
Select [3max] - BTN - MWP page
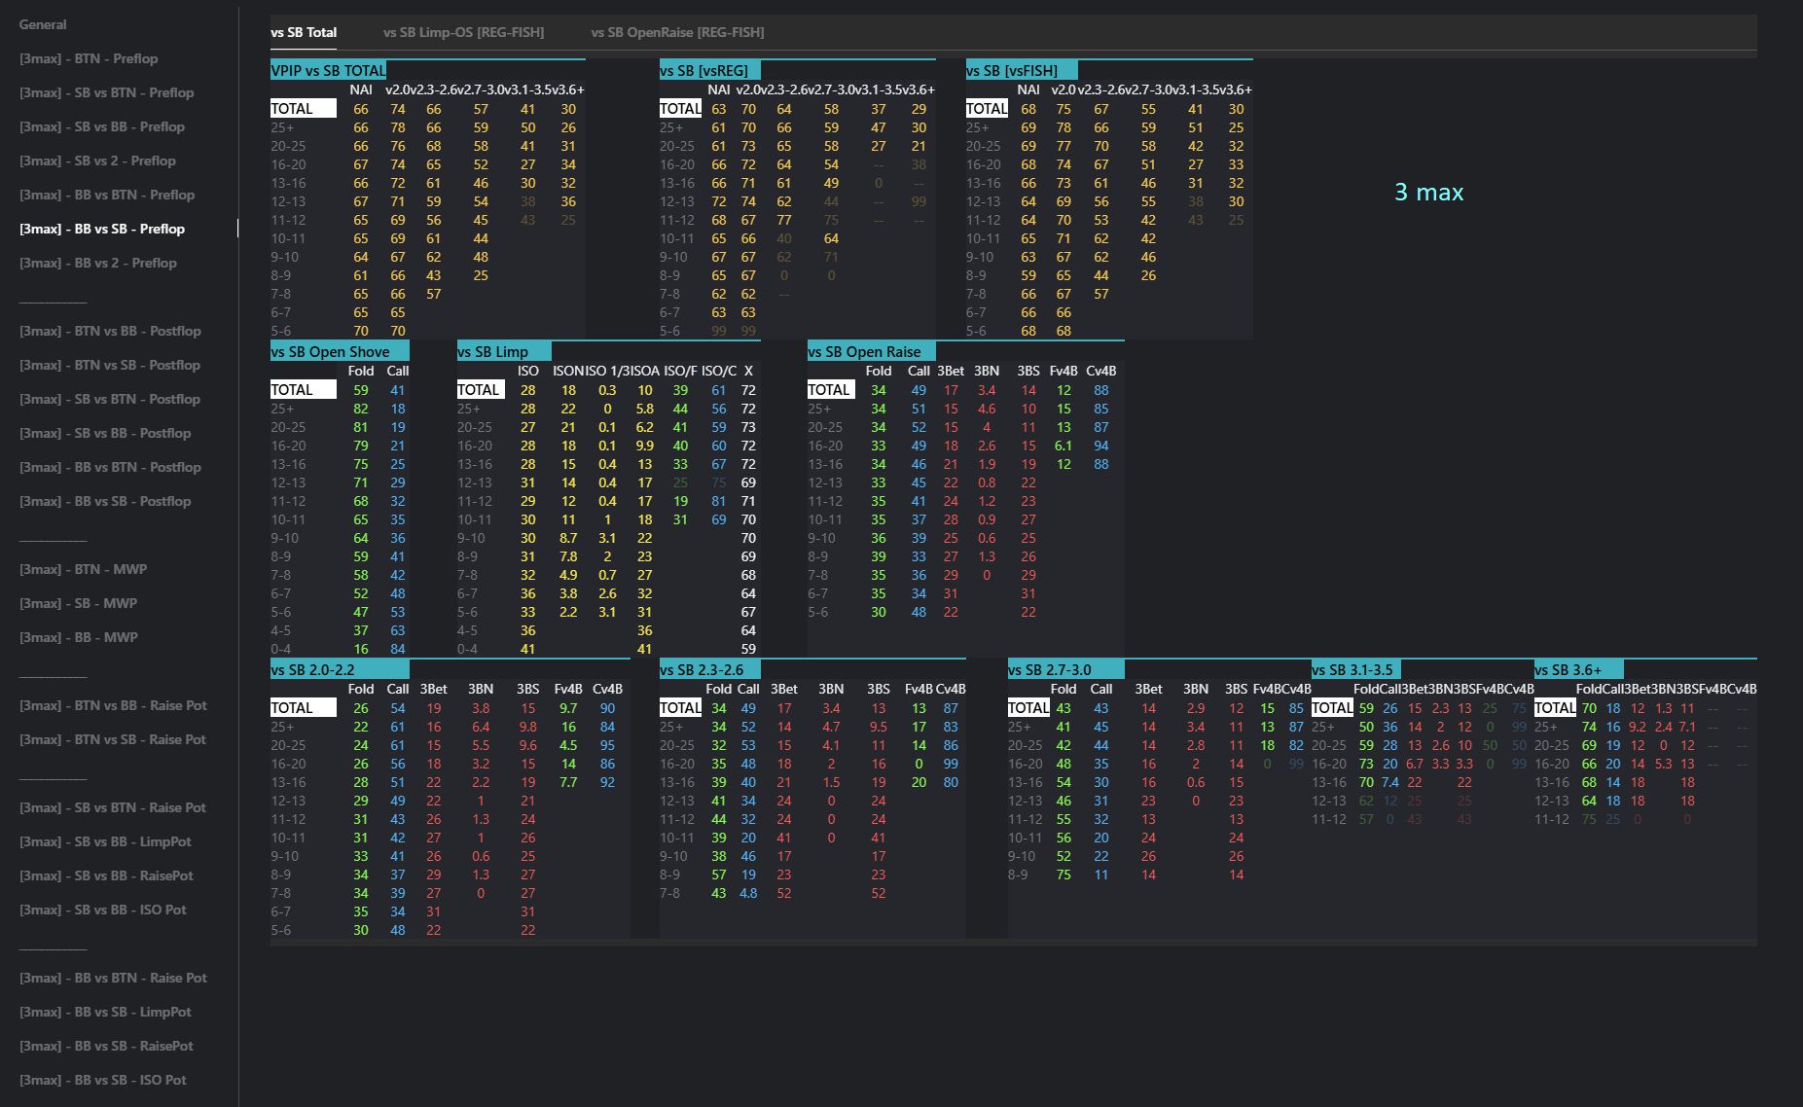pos(83,569)
